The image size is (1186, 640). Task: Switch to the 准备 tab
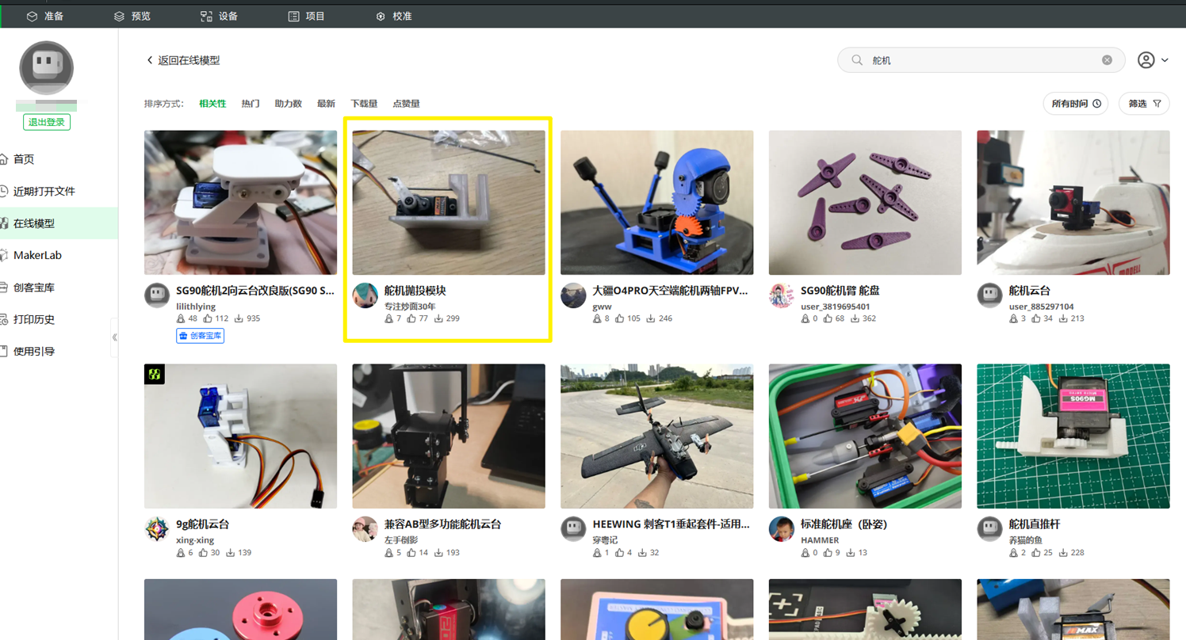[x=45, y=16]
